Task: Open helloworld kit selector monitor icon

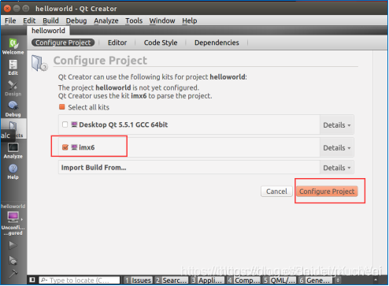Action: (13, 217)
